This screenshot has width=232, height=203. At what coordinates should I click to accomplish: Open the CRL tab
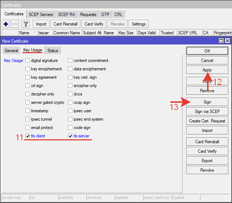tap(118, 15)
